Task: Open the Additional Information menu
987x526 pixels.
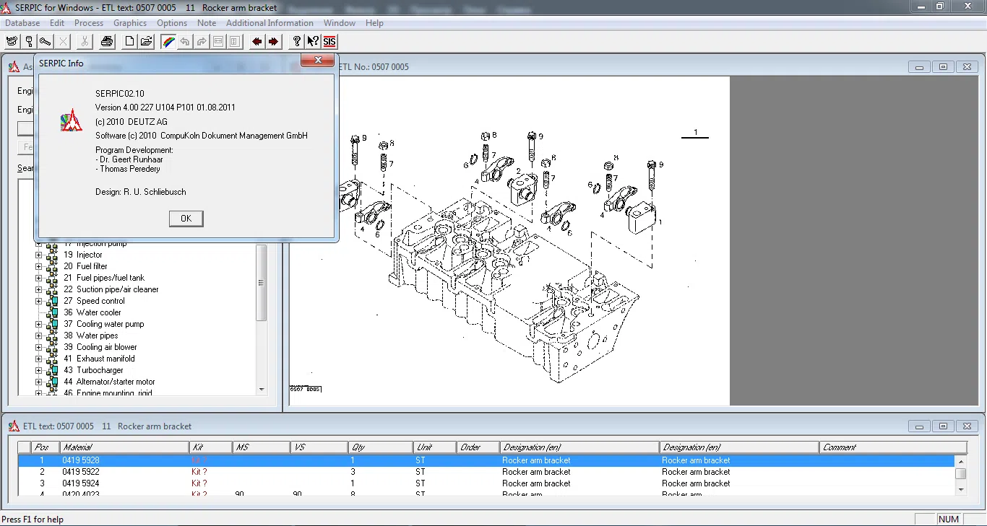Action: (x=270, y=23)
